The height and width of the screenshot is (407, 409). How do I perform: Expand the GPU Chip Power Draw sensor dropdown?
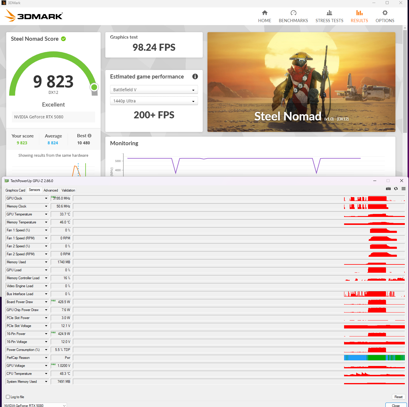(46, 310)
